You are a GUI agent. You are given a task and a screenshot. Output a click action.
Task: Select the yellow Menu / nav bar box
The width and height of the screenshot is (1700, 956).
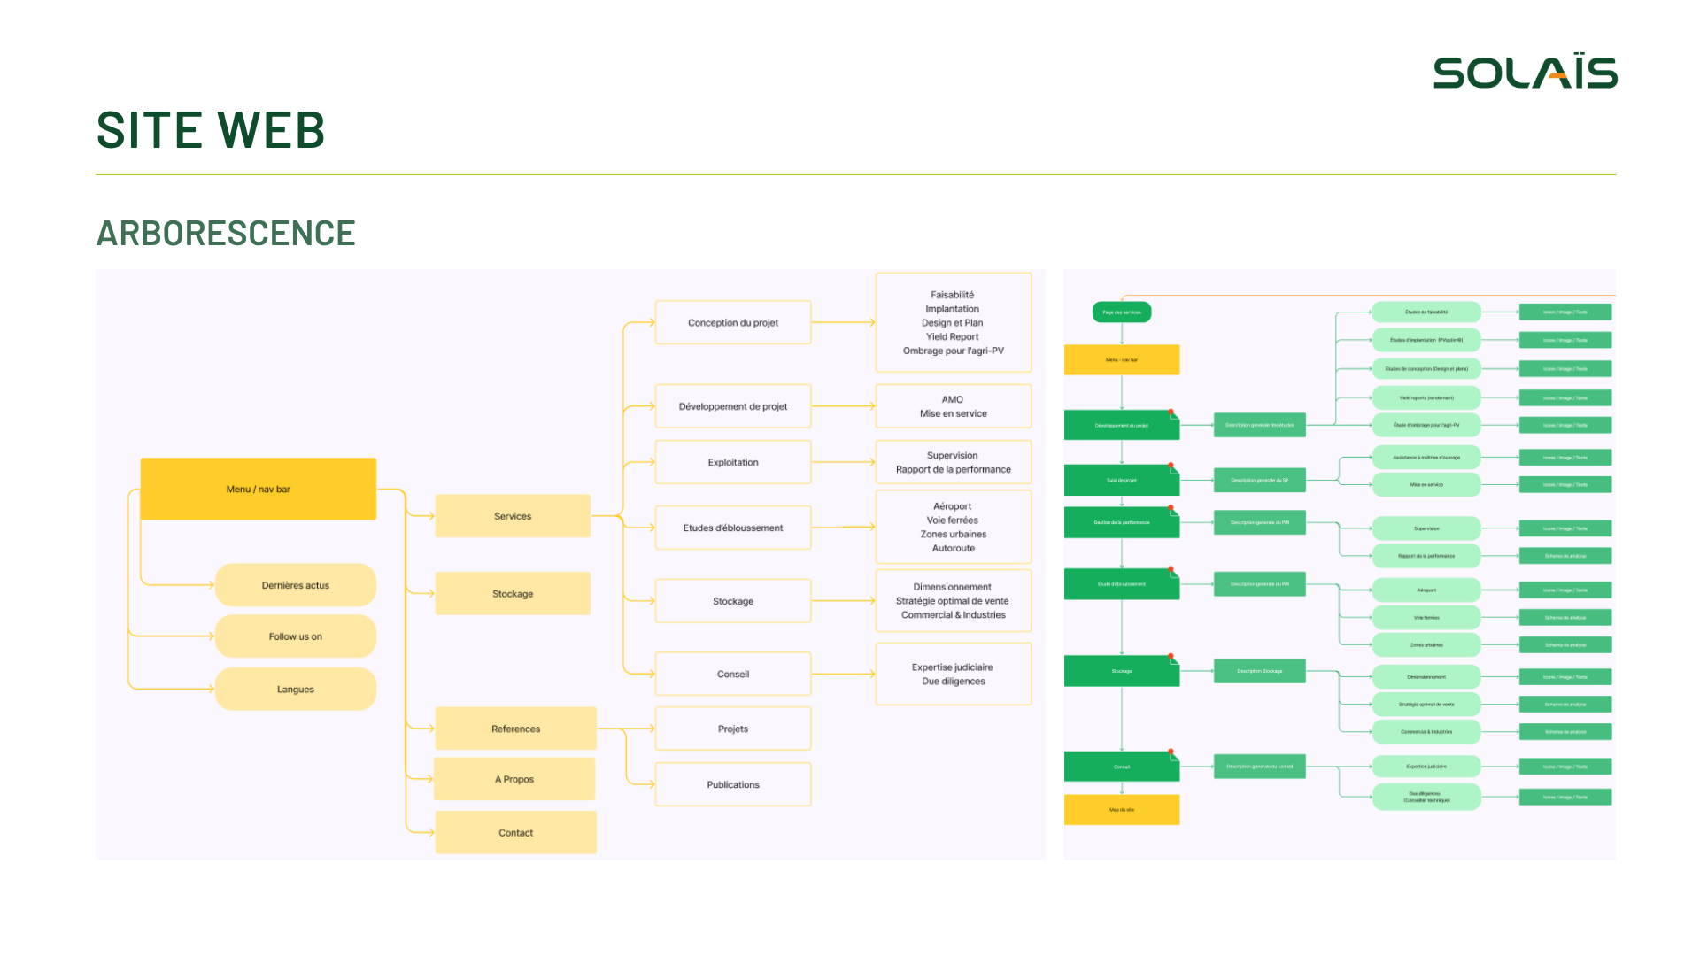tap(258, 489)
